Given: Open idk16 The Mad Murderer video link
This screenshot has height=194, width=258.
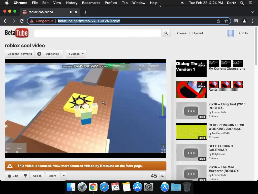Looking at the screenshot, I should click(x=223, y=169).
